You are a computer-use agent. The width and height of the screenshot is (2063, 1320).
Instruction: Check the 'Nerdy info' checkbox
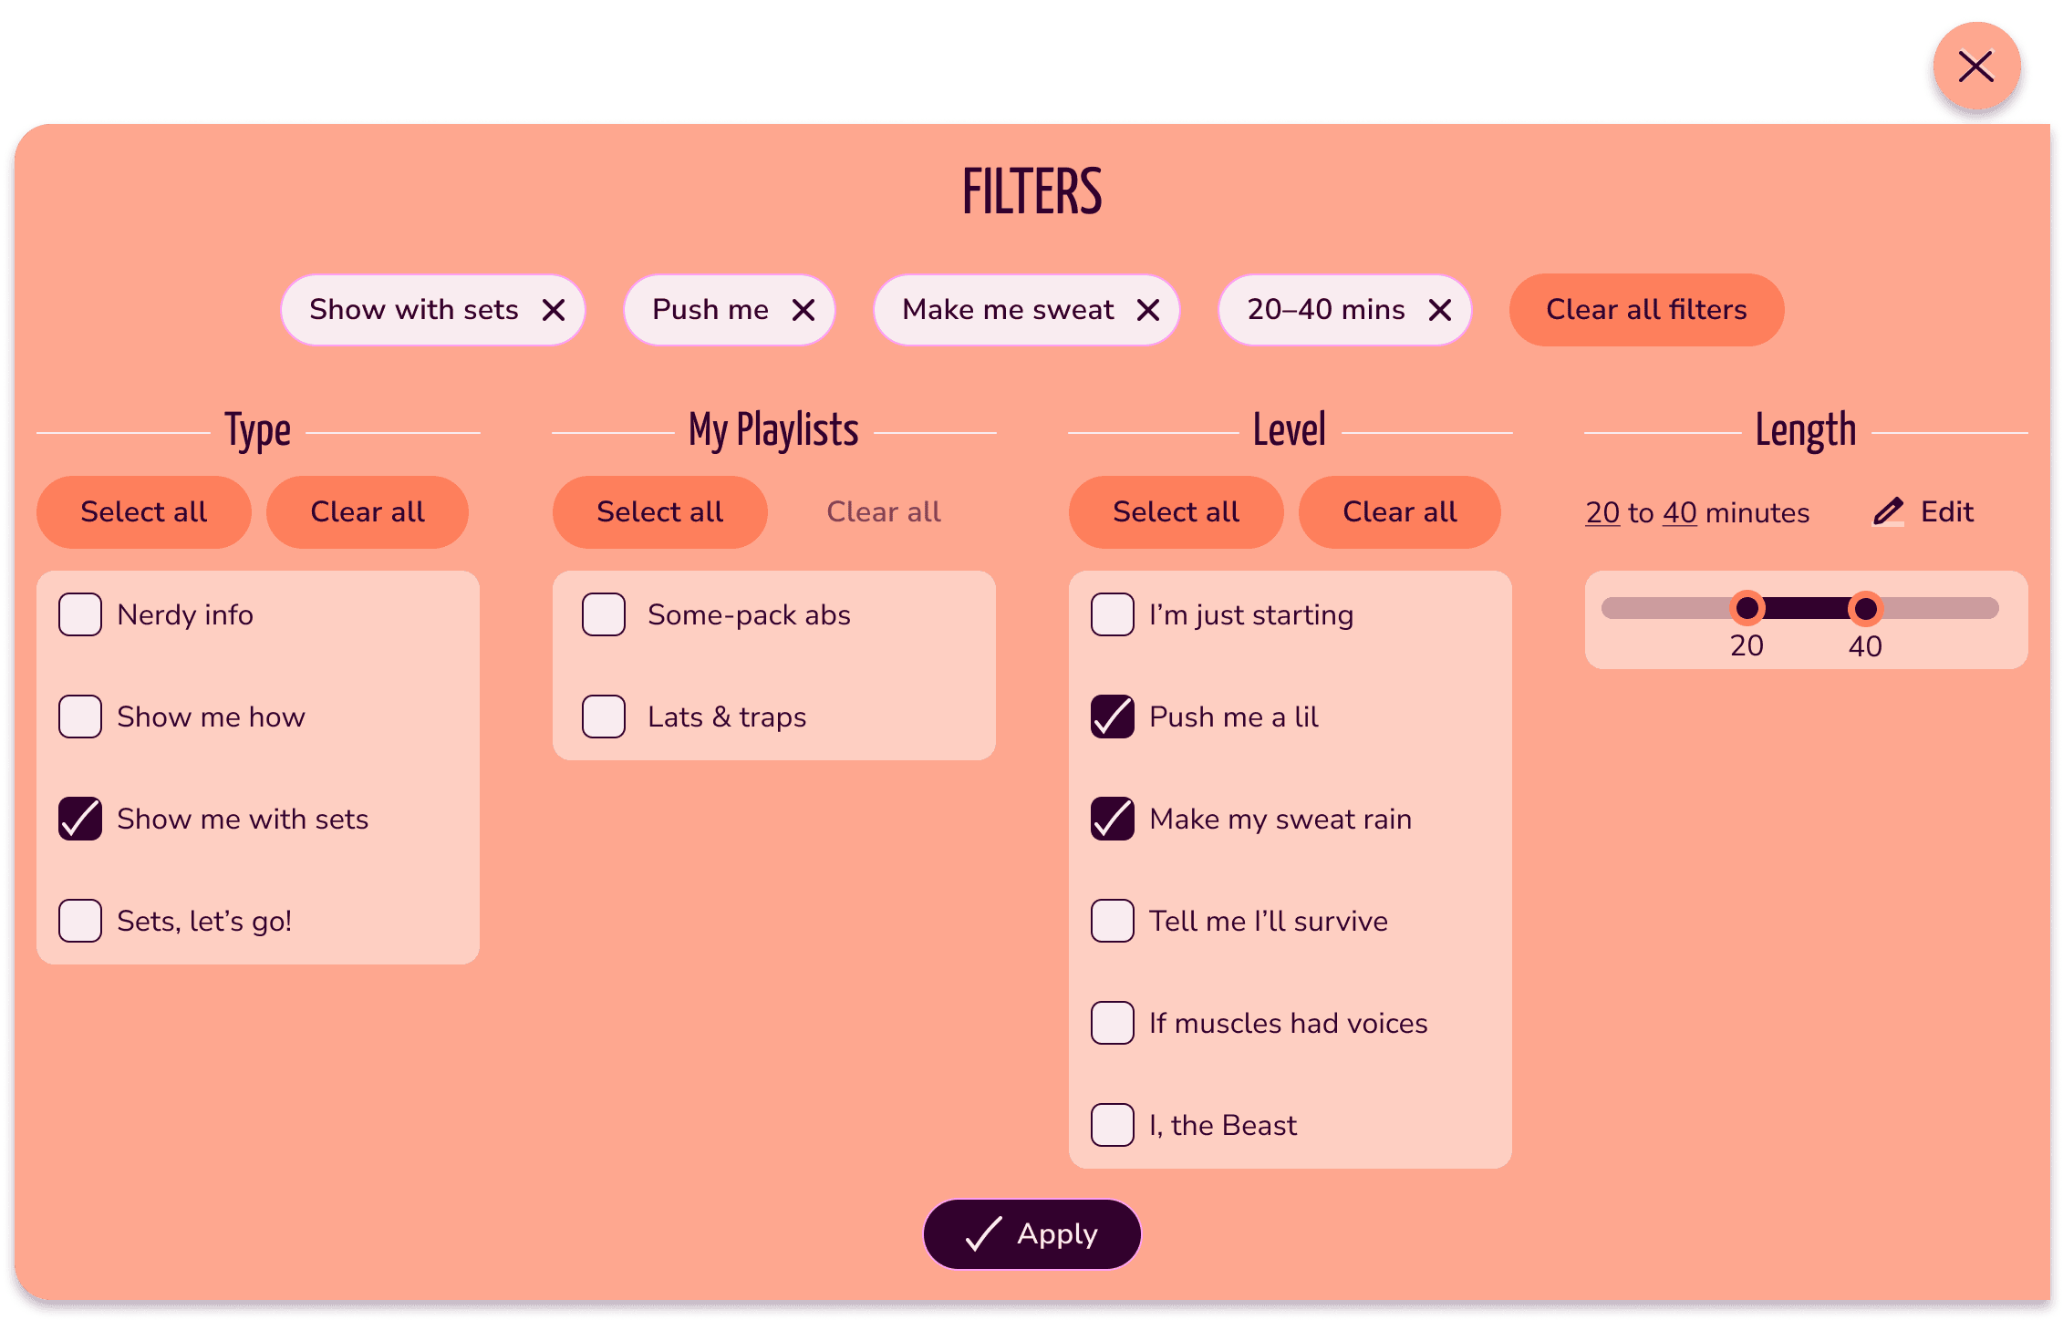pyautogui.click(x=80, y=614)
